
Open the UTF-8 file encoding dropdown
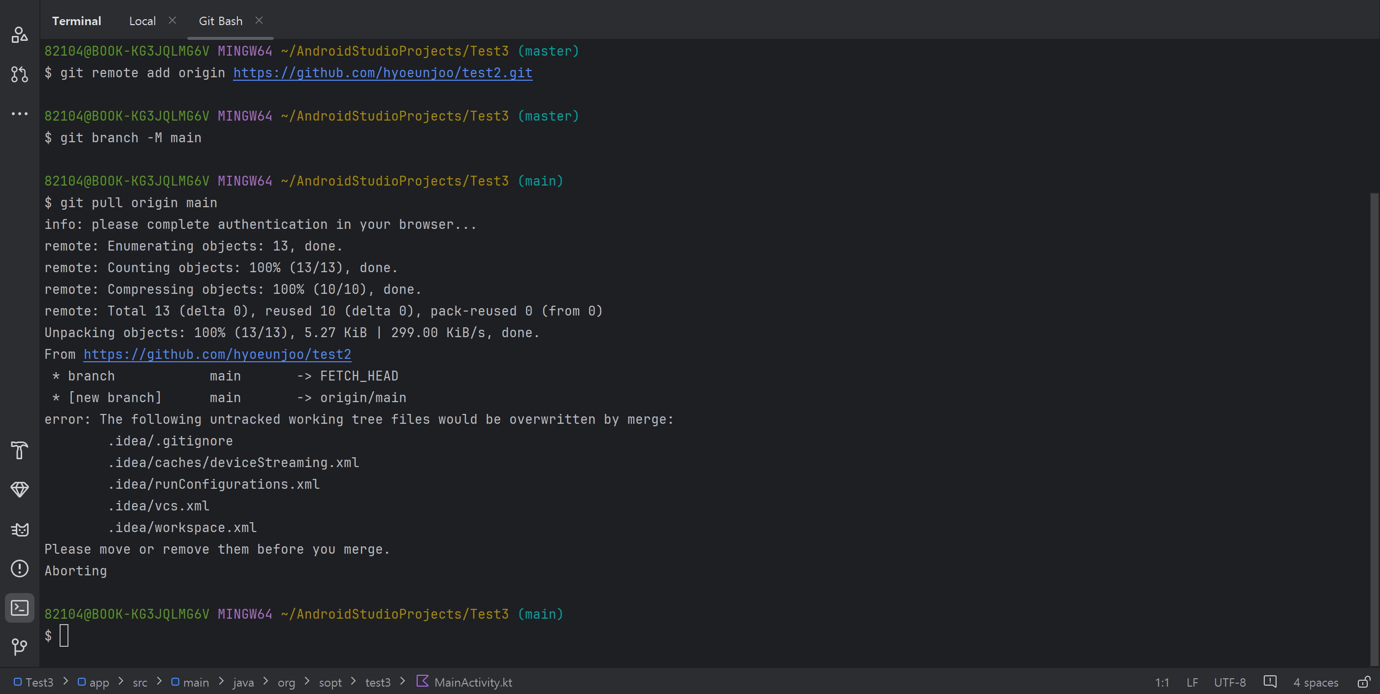click(1229, 682)
